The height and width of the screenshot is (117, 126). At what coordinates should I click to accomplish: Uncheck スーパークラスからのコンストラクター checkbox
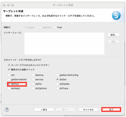pos(9,65)
